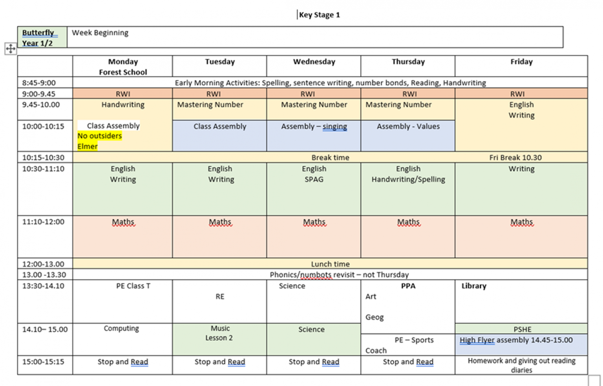This screenshot has height=386, width=603.
Task: Click the Monday Forest School header
Action: point(123,66)
